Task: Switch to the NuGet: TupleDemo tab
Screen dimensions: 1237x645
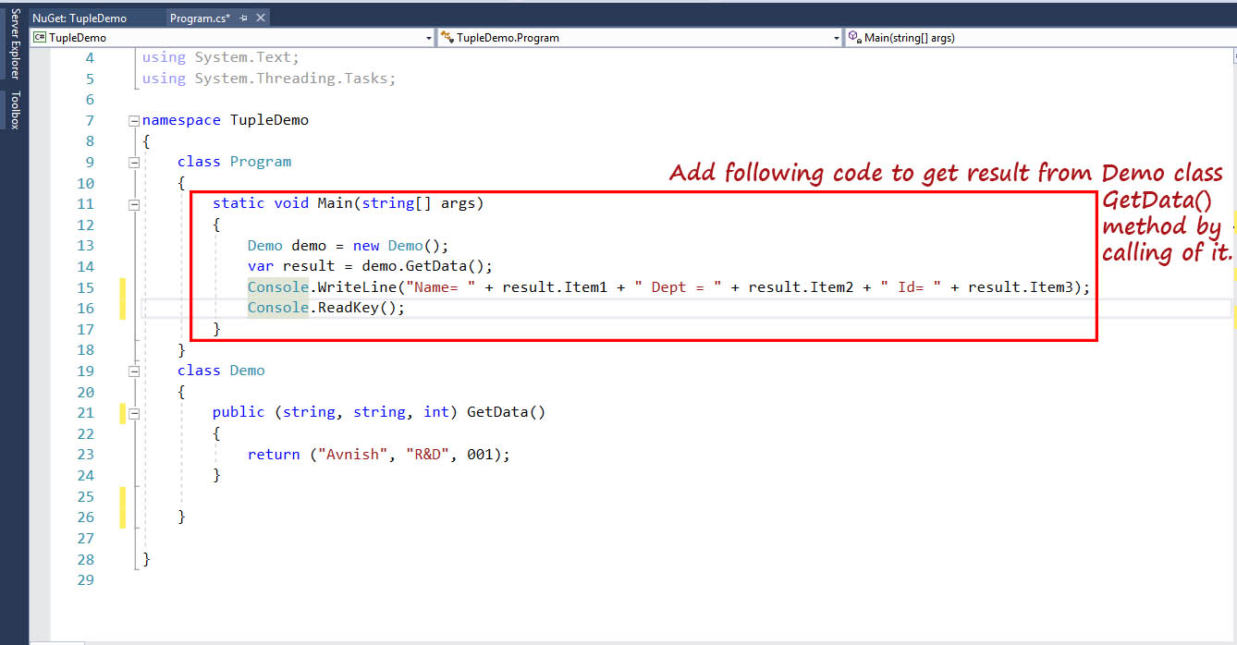Action: 79,18
